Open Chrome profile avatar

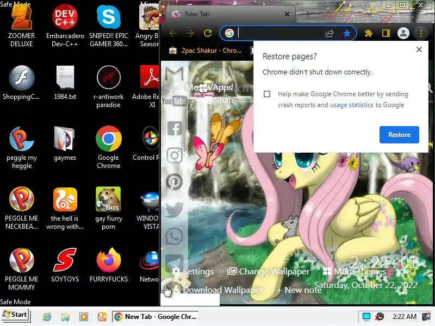[x=403, y=33]
